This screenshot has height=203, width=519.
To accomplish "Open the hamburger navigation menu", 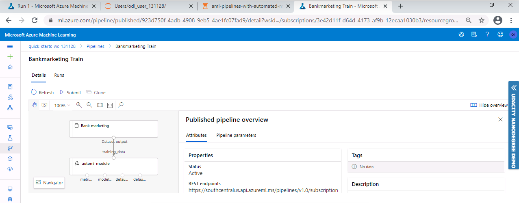I will [x=10, y=47].
